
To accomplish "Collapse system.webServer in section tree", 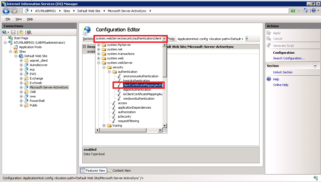I will tap(99, 63).
